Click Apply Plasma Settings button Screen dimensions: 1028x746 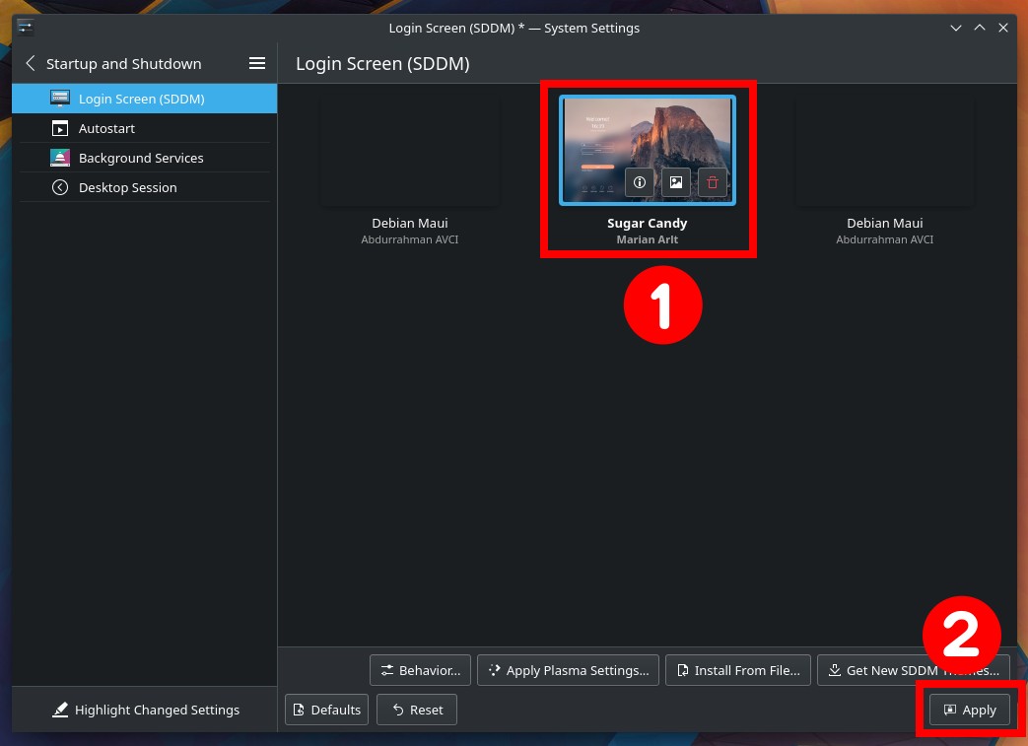click(x=568, y=671)
